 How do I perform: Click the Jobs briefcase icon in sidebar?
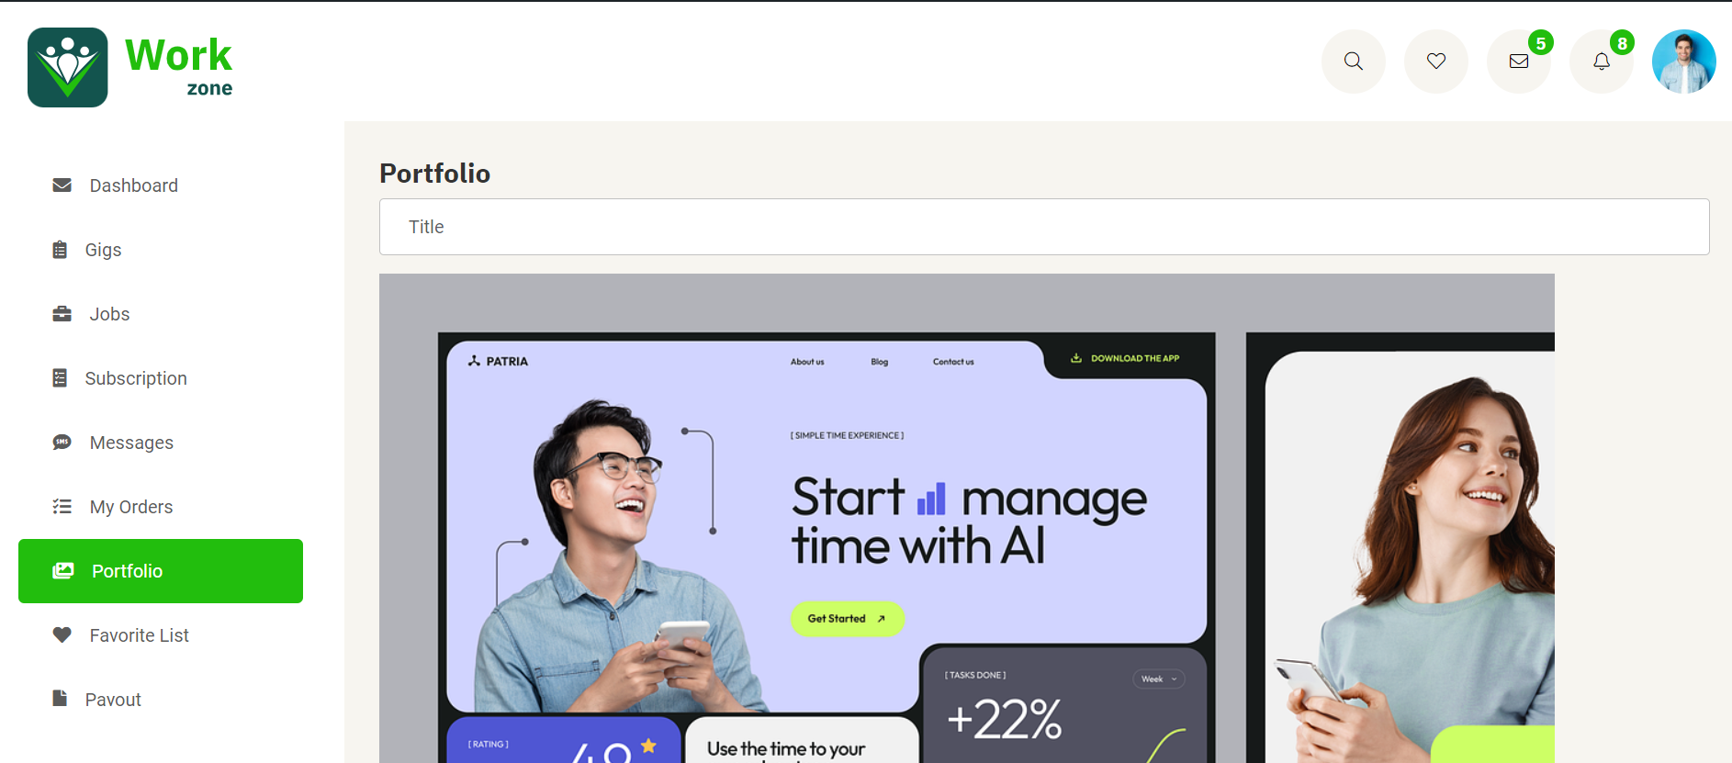coord(62,314)
